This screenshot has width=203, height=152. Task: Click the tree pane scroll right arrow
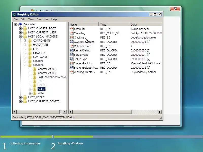(x=64, y=112)
